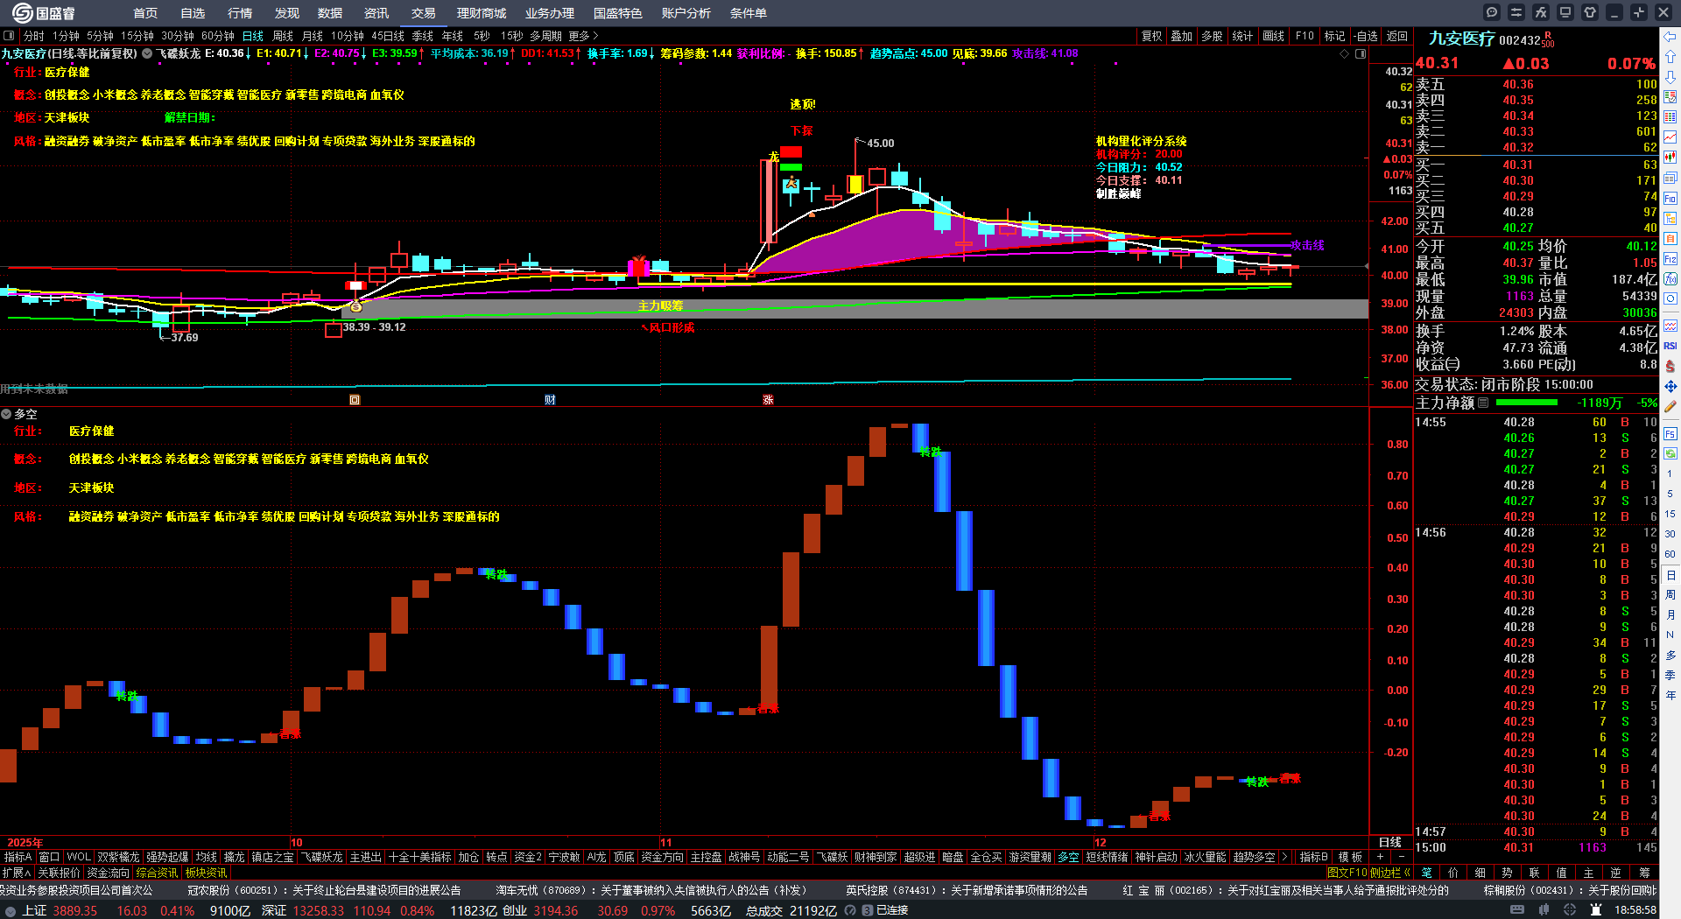Open the fx formula manager icon
1681x919 pixels.
coord(1541,12)
